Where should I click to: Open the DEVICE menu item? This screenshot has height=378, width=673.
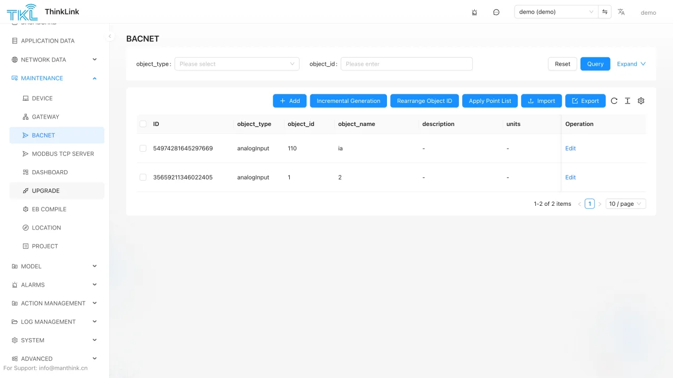point(57,98)
